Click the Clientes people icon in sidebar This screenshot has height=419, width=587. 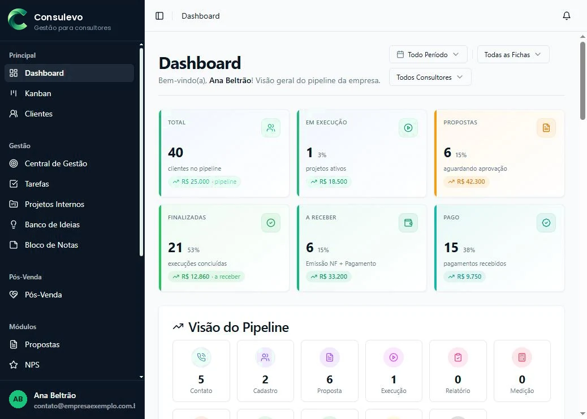pos(14,114)
